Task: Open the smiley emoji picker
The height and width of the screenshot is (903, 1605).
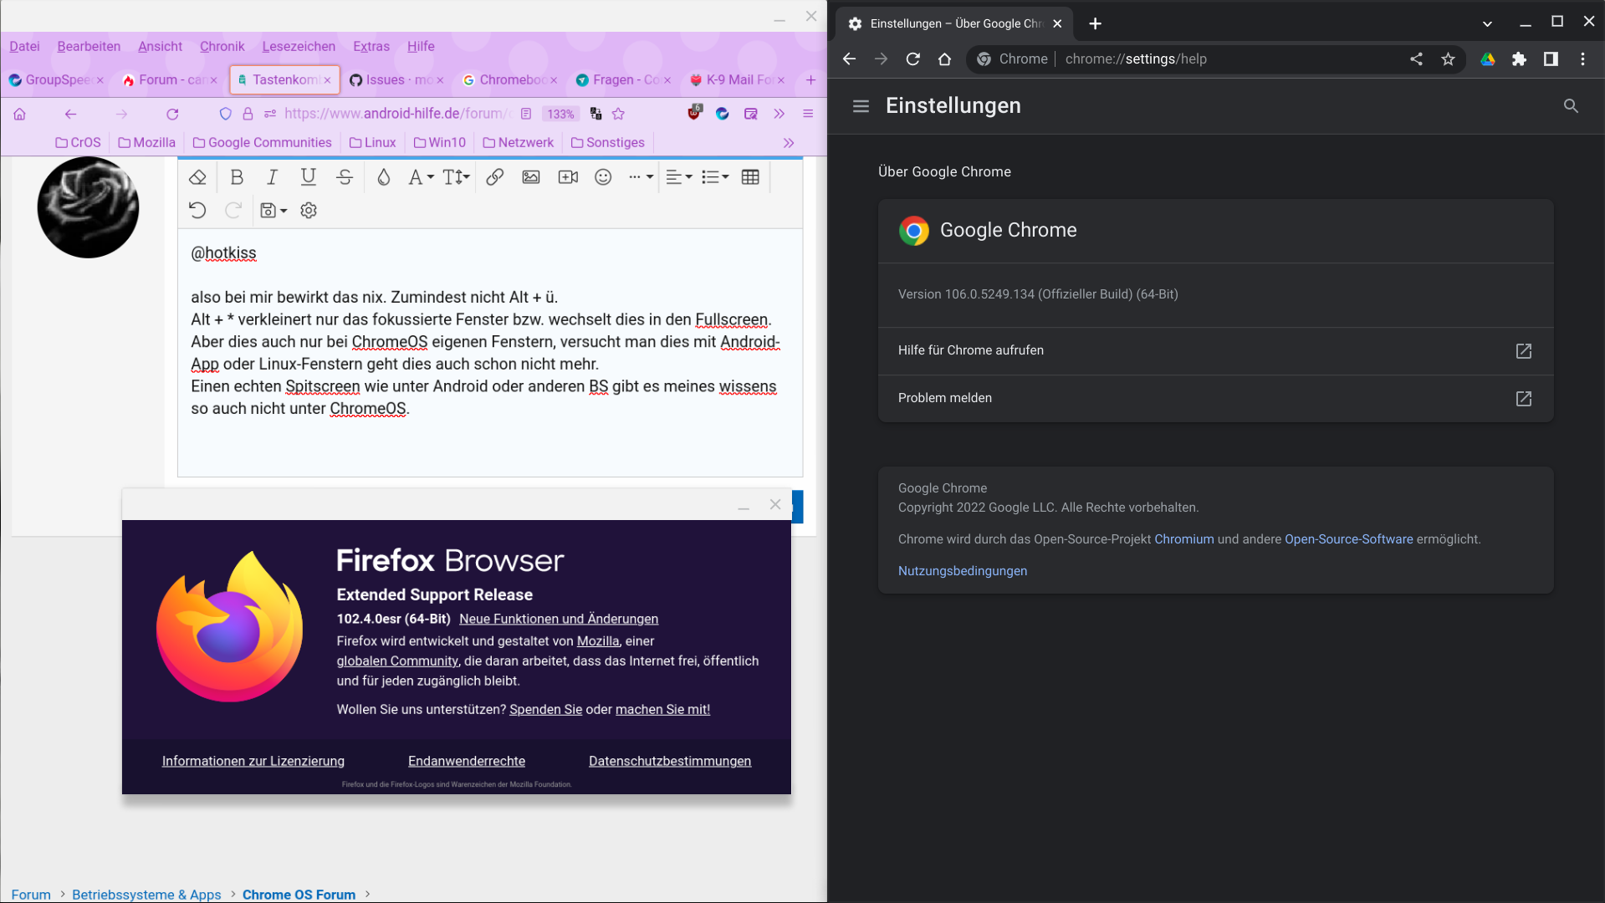Action: (x=603, y=177)
